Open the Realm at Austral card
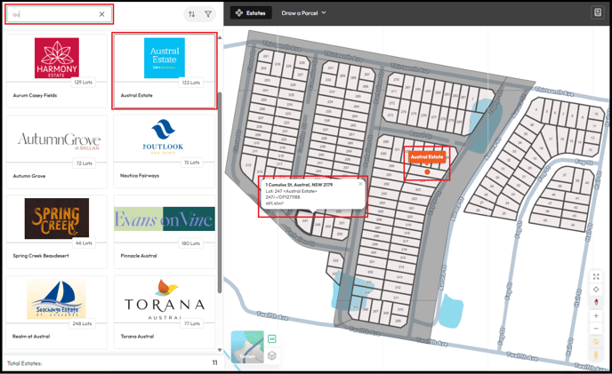 coord(57,312)
